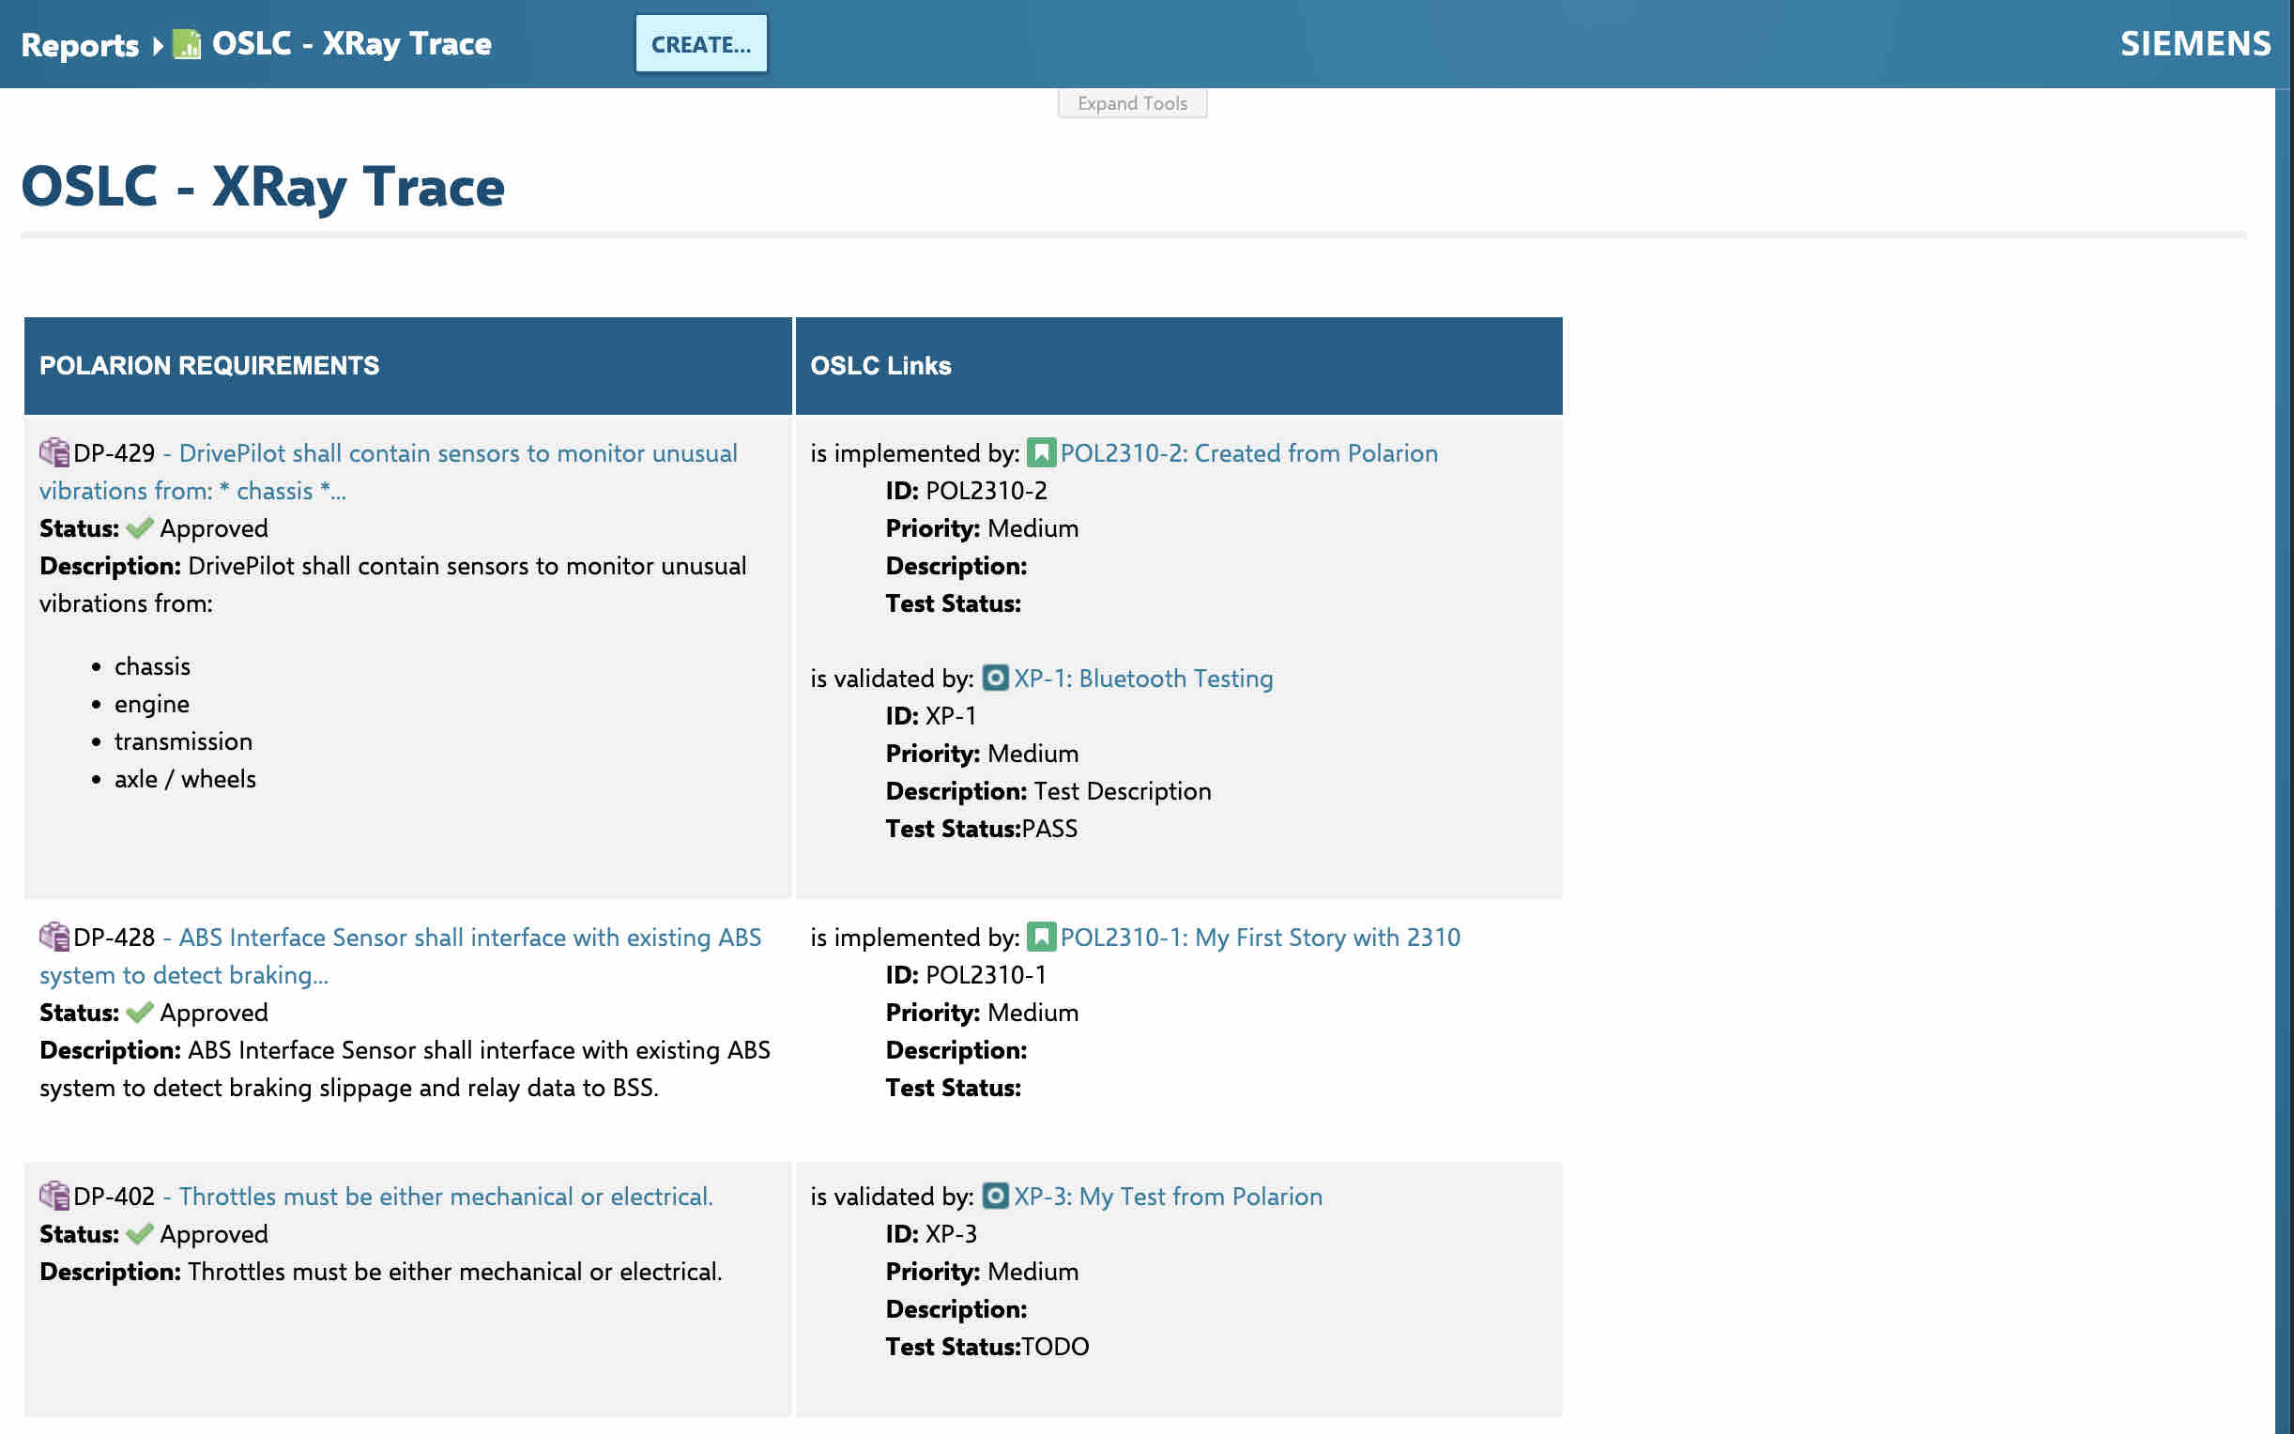The image size is (2294, 1434).
Task: Click the test icon beside XP-1 Bluetooth Testing
Action: pyautogui.click(x=995, y=678)
